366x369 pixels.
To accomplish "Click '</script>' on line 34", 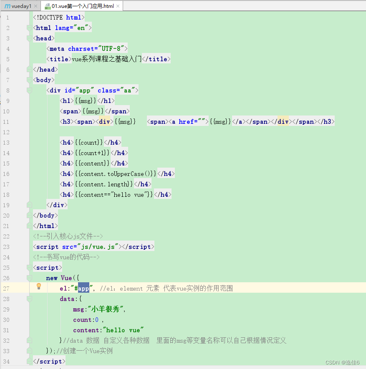I will [49, 361].
